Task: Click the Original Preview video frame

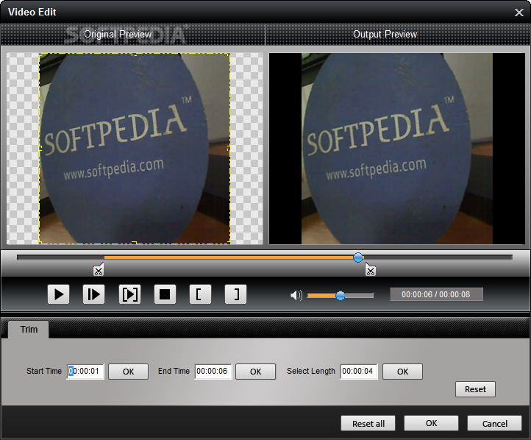Action: coord(135,149)
